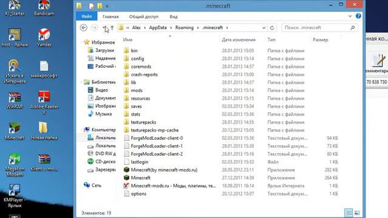Open recent locations dropdown arrow
The height and width of the screenshot is (218, 388).
click(104, 28)
